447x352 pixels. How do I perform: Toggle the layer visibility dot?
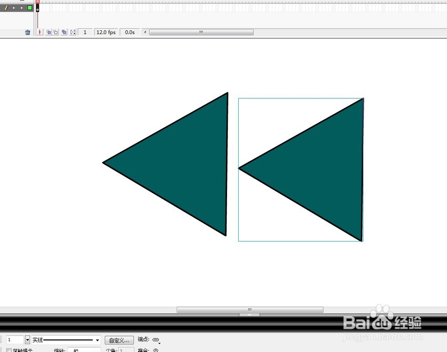click(14, 8)
